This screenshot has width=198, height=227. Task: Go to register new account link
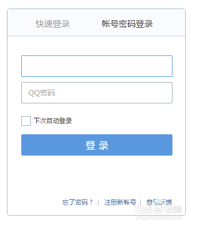(120, 202)
